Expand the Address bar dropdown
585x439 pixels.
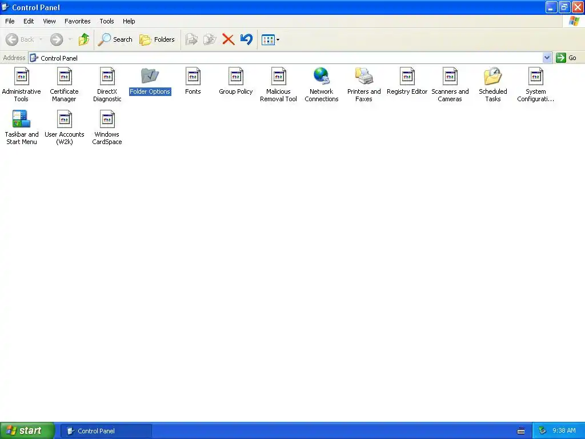[547, 58]
